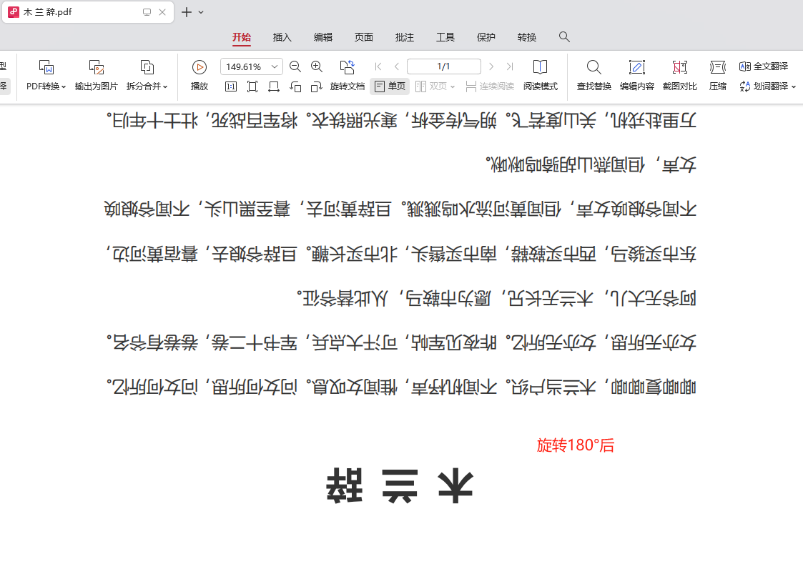Click the PDF转换 convert icon
This screenshot has height=564, width=803.
click(x=46, y=67)
